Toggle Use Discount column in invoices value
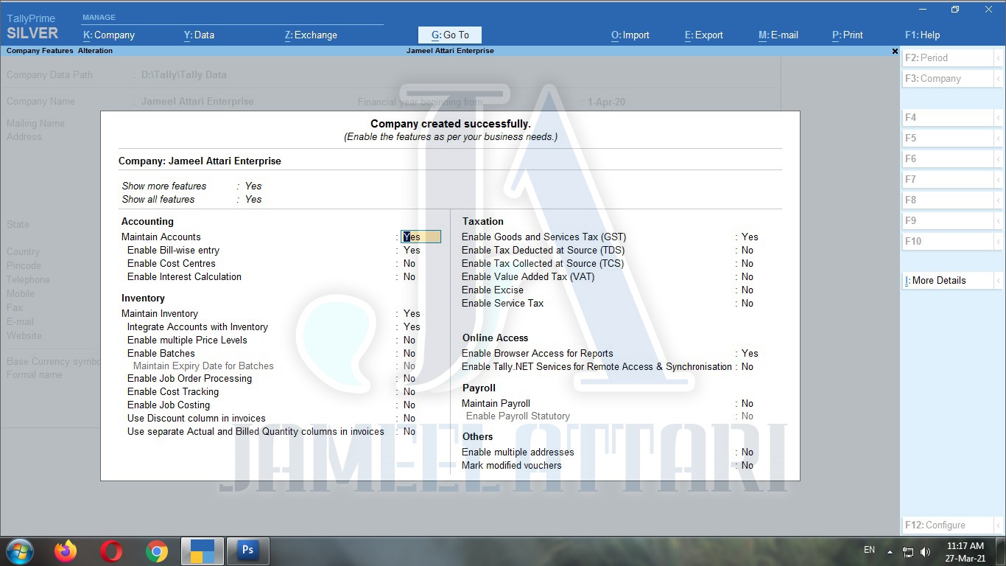This screenshot has height=566, width=1006. coord(409,418)
